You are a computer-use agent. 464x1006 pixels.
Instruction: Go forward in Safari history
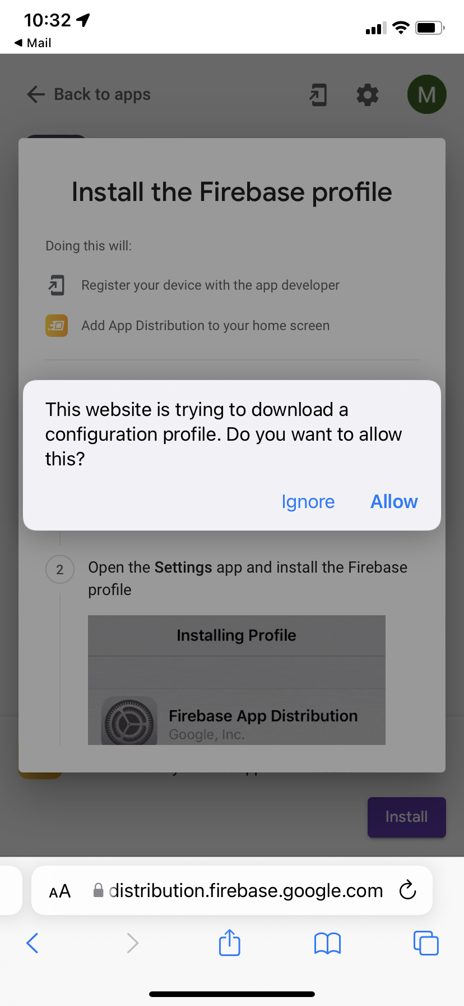(132, 943)
